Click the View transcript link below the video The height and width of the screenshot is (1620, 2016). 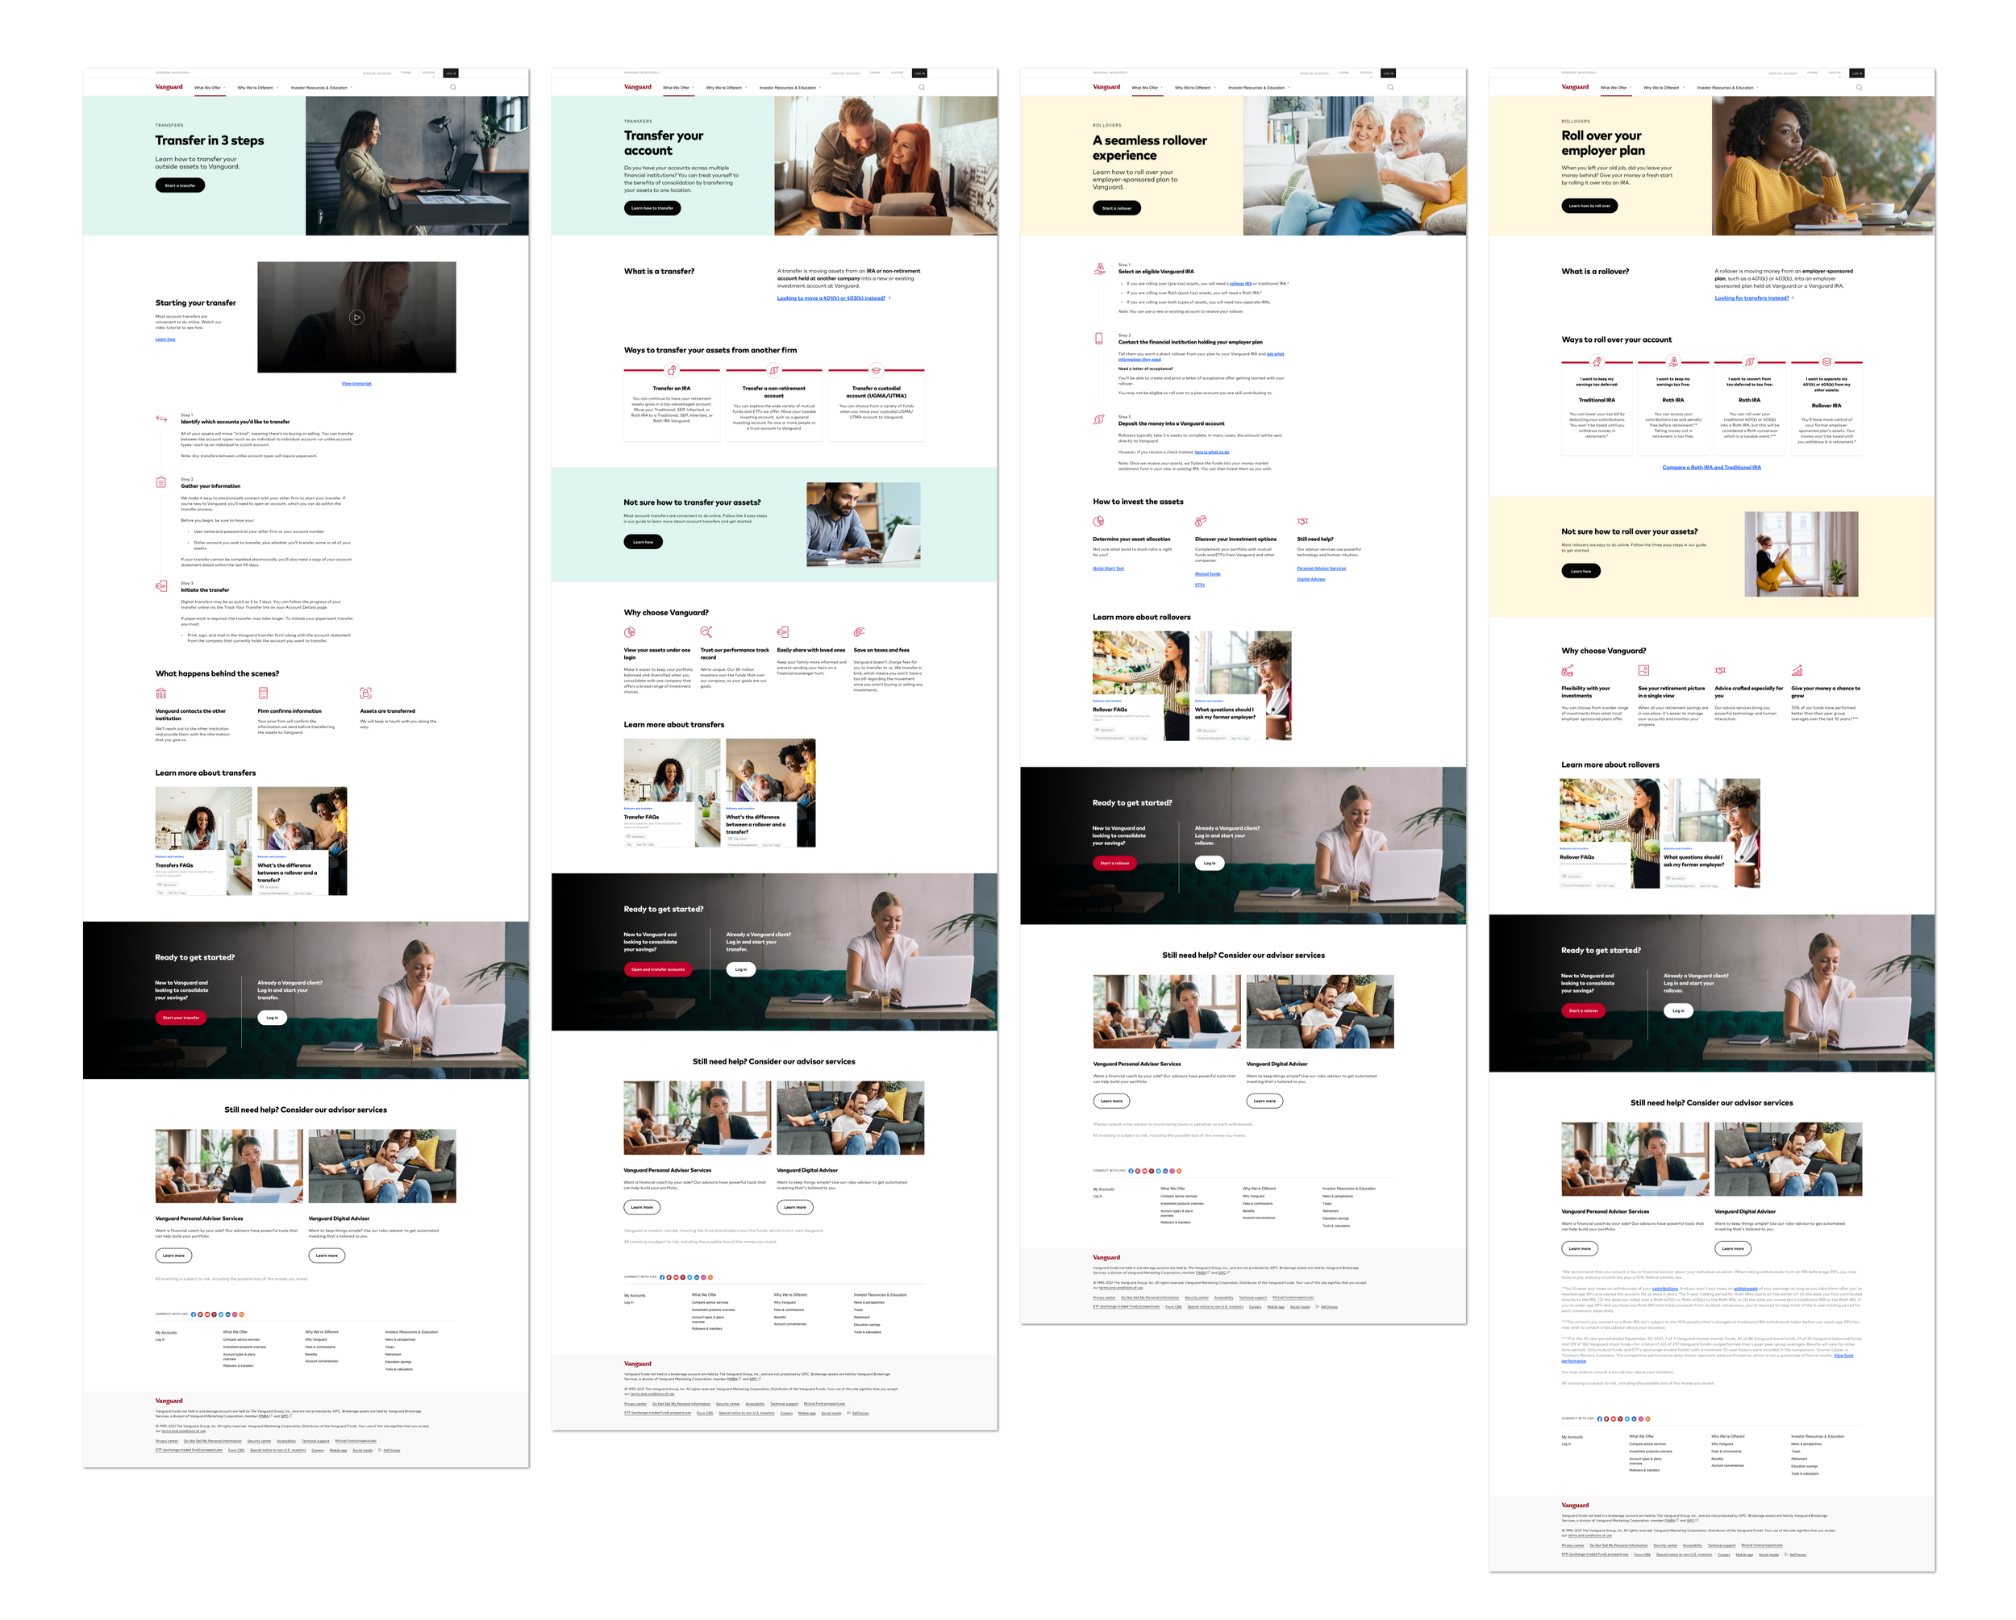[356, 383]
